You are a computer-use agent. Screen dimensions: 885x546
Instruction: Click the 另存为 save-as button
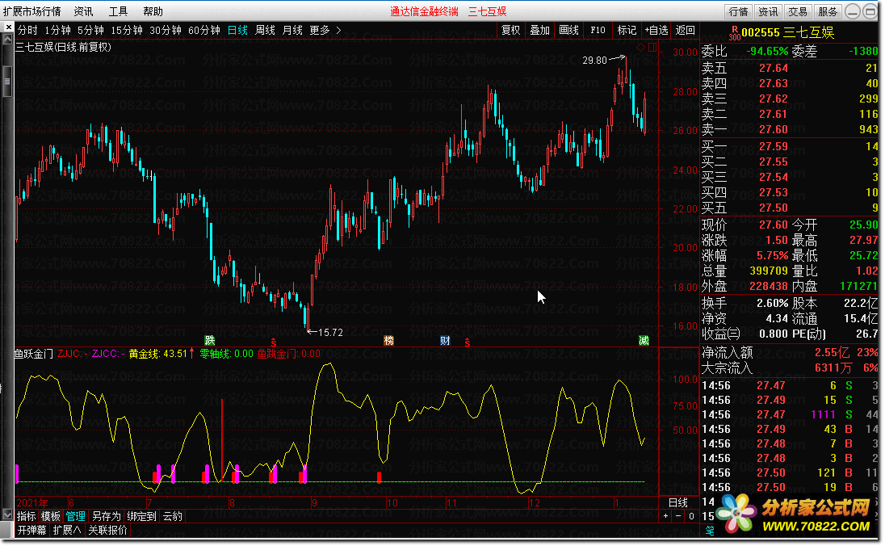[x=106, y=516]
